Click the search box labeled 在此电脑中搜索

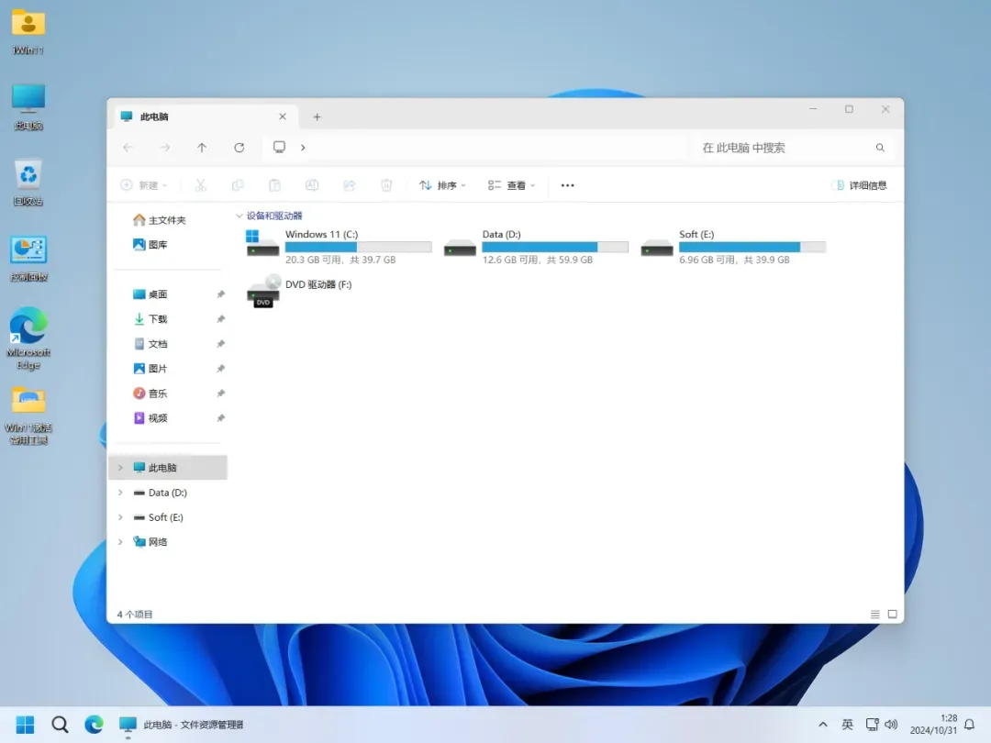[789, 147]
